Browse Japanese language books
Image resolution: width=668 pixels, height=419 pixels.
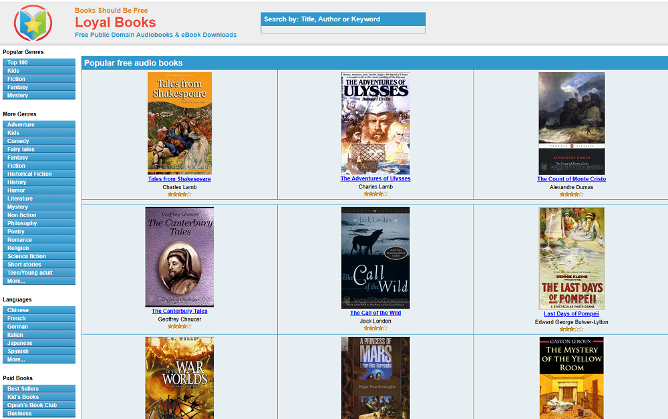(x=39, y=343)
